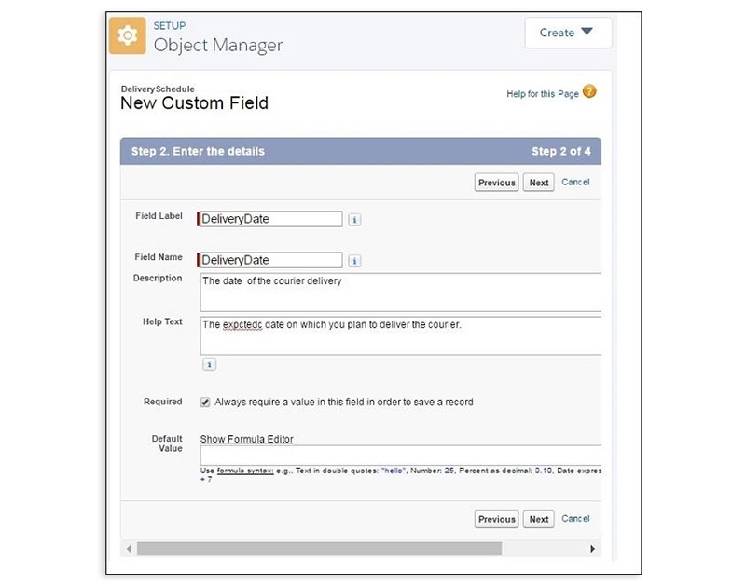The width and height of the screenshot is (746, 587).
Task: Expand Show Formula Editor link
Action: coord(246,439)
